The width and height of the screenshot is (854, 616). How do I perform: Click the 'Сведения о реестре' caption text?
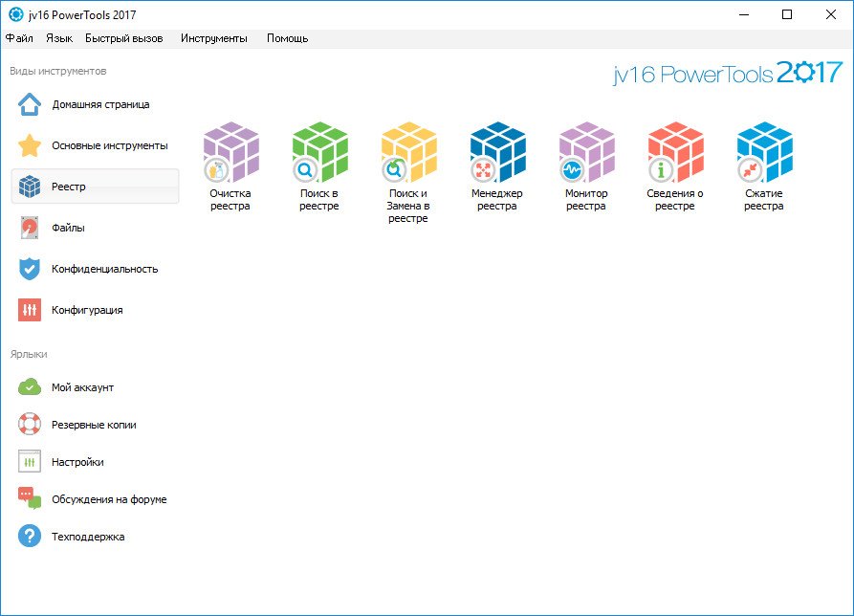(x=675, y=199)
